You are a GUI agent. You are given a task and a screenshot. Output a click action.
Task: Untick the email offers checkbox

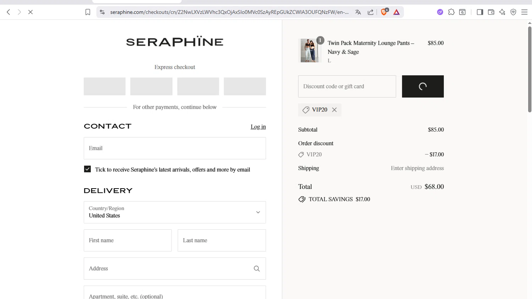click(87, 169)
